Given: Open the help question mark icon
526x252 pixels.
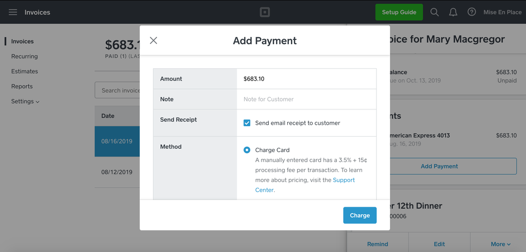Looking at the screenshot, I should point(472,12).
